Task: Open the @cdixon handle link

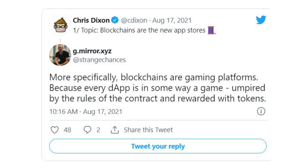Action: [134, 20]
